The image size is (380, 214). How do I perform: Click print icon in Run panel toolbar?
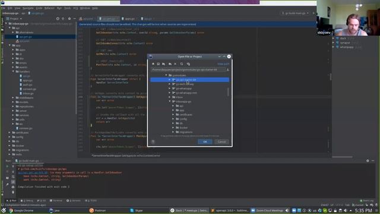13,187
